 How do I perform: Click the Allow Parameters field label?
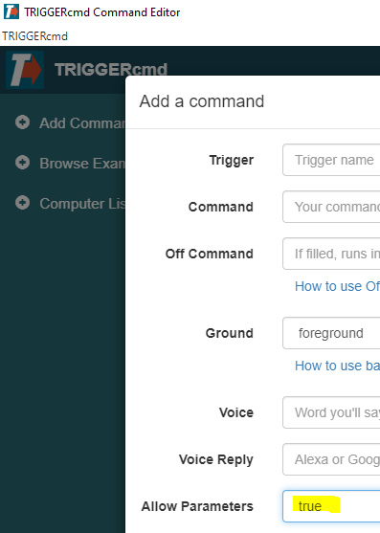point(197,506)
